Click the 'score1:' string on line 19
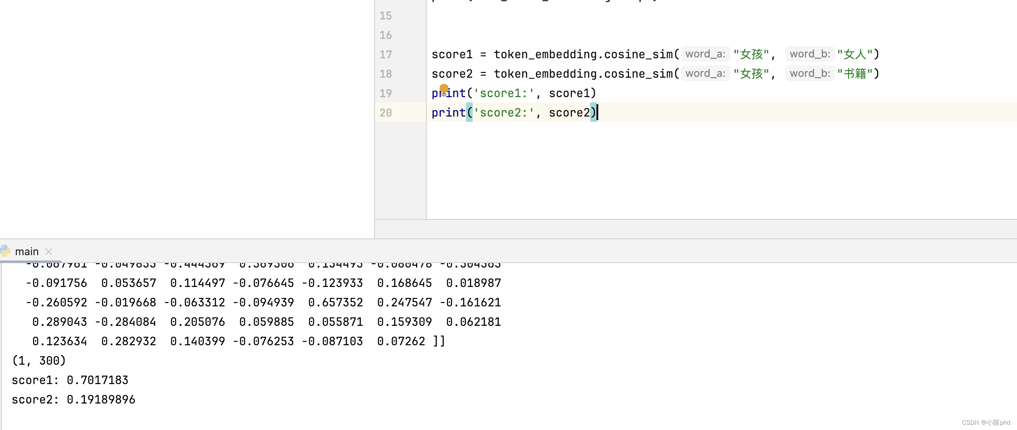Viewport: 1017px width, 430px height. (504, 93)
